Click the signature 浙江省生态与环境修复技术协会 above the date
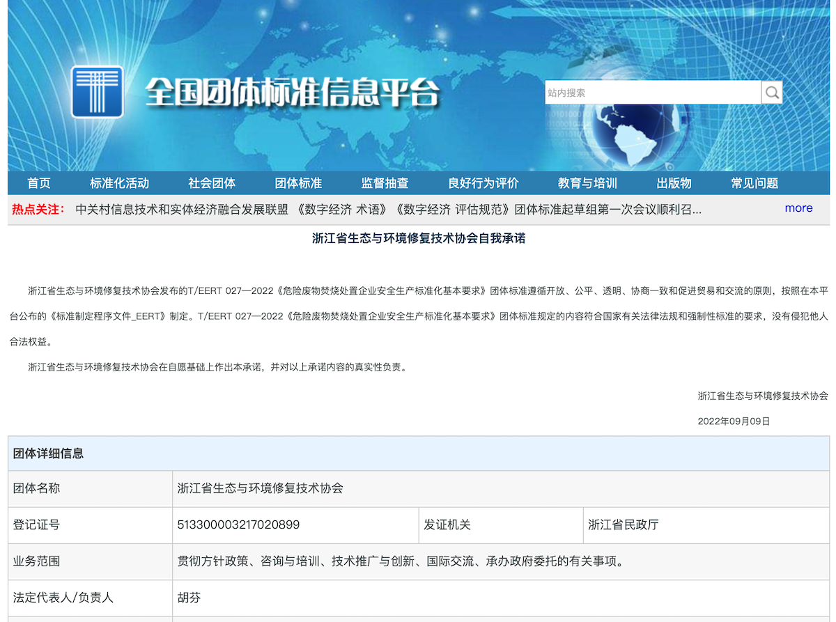 tap(763, 396)
